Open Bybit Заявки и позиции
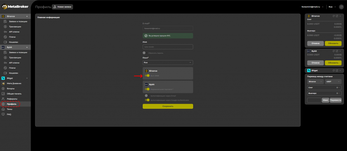The width and height of the screenshot is (347, 151). tap(18, 52)
